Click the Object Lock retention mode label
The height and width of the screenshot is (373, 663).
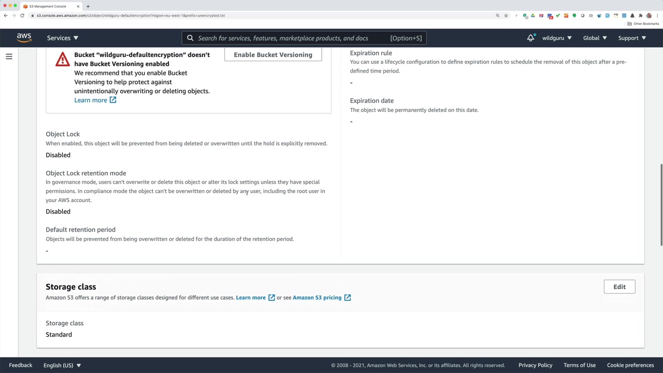86,173
